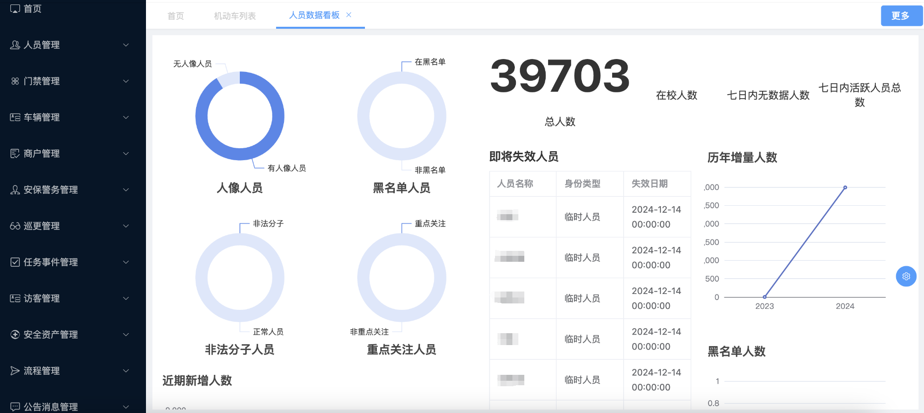
Task: Click the 人员管理 people icon
Action: (15, 45)
